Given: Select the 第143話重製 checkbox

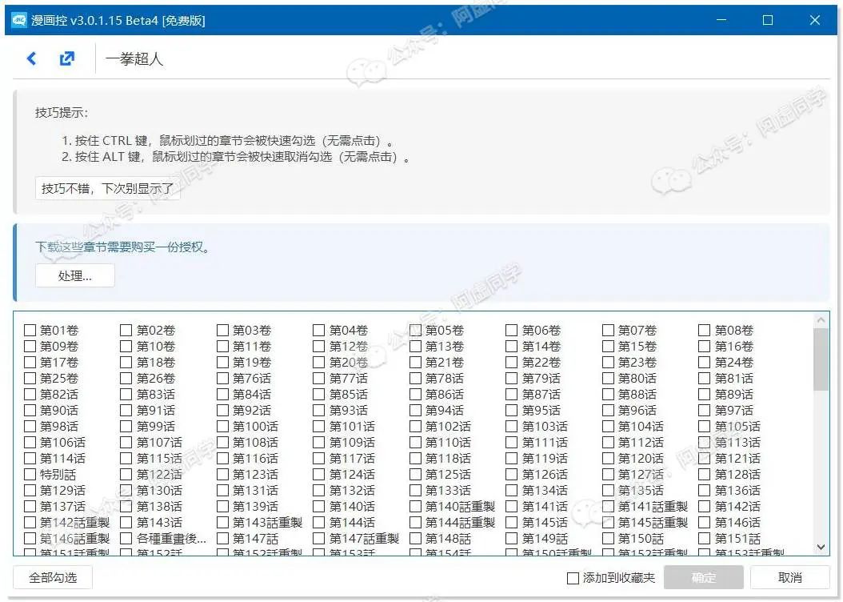Looking at the screenshot, I should point(222,523).
